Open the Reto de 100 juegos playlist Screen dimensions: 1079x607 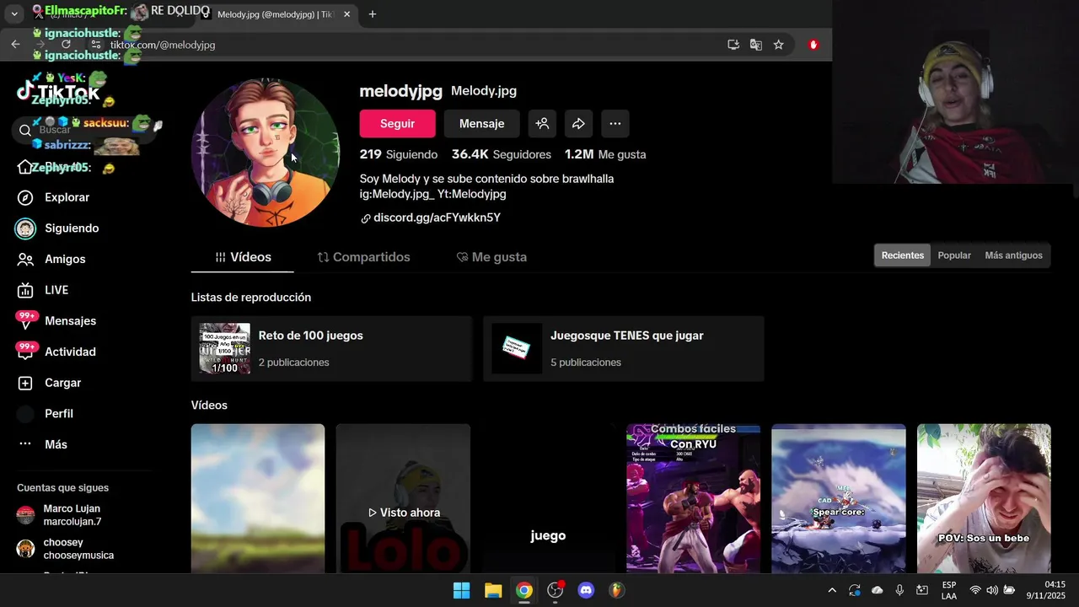(x=331, y=348)
